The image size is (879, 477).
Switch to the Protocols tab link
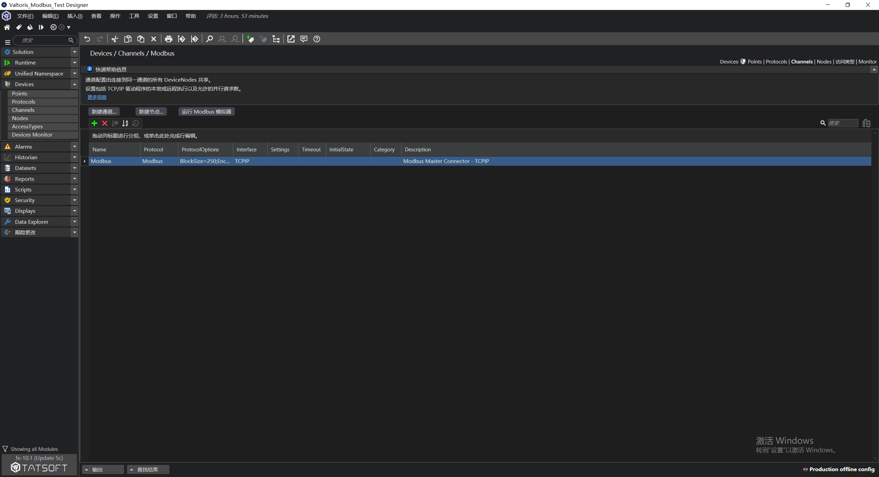click(776, 62)
